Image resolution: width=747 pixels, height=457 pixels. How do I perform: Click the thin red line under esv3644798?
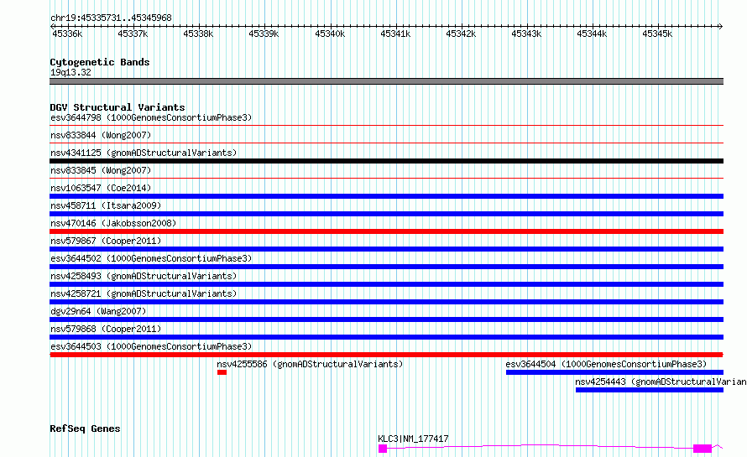point(386,126)
